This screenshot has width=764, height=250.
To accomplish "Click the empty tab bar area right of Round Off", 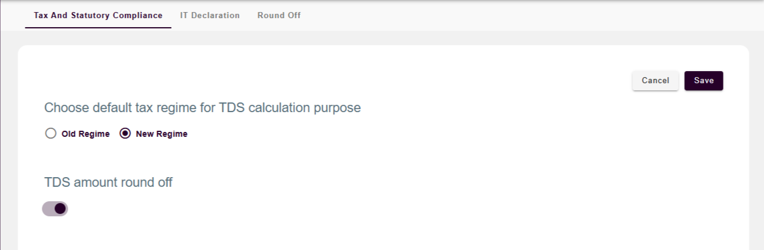I will (x=514, y=16).
